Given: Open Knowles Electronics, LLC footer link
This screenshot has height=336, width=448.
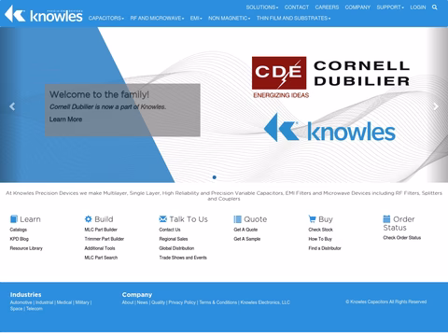Looking at the screenshot, I should 265,302.
